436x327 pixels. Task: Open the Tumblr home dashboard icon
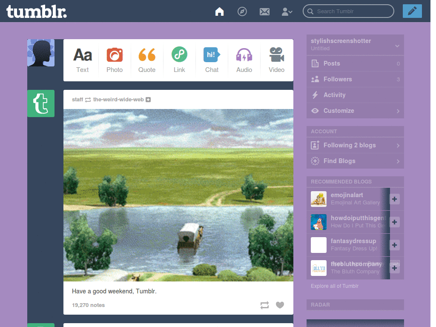point(219,11)
